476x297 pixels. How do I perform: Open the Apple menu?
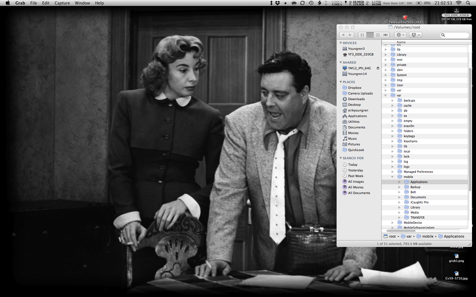pyautogui.click(x=8, y=3)
